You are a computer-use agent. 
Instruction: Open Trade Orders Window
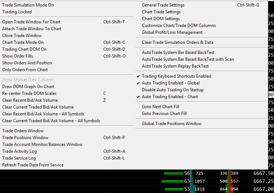click(23, 131)
